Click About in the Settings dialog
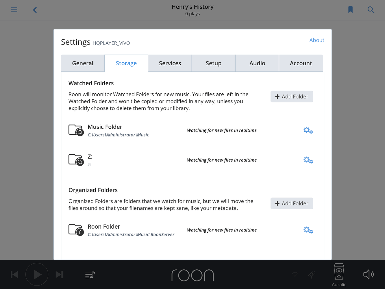 coord(317,40)
